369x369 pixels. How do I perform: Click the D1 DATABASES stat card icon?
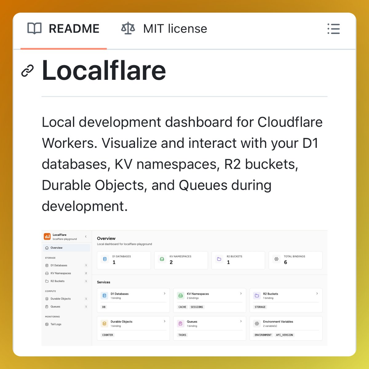(105, 259)
